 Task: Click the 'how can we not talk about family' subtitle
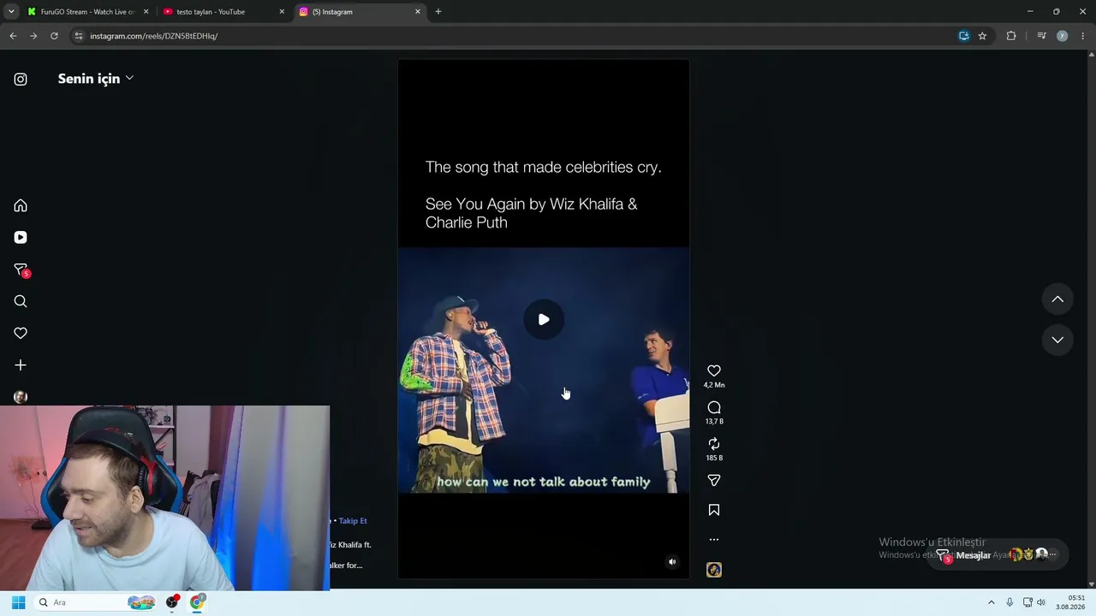[x=544, y=482]
